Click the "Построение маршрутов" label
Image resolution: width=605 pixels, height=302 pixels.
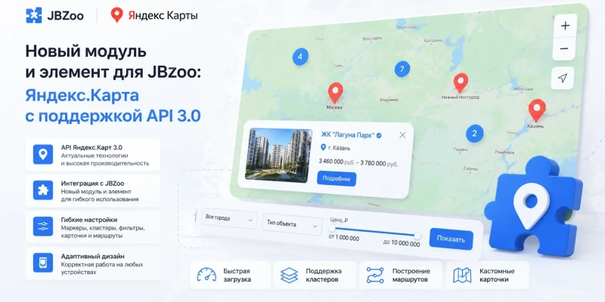click(x=411, y=275)
